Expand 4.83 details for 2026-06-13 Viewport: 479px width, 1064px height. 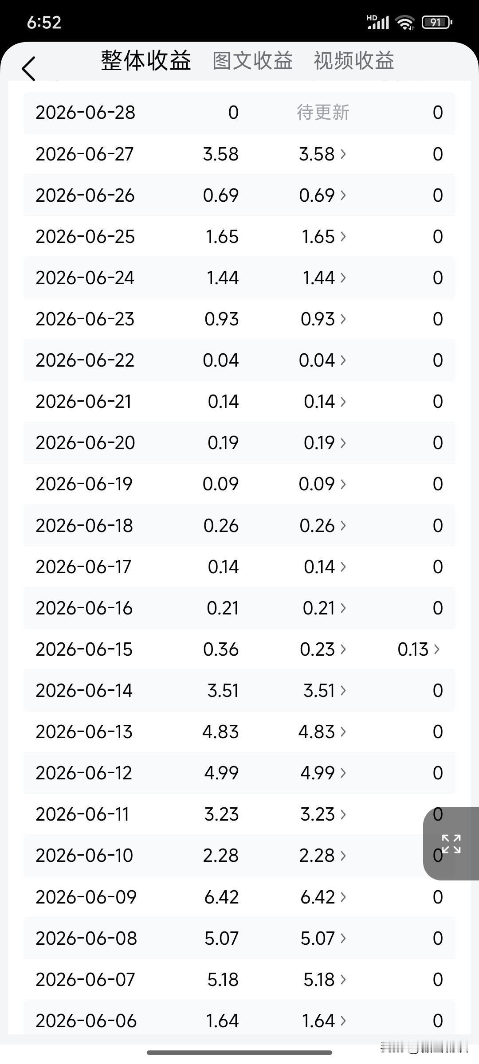pyautogui.click(x=322, y=731)
